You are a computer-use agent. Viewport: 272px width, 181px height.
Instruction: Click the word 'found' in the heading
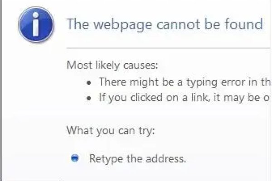tap(244, 24)
